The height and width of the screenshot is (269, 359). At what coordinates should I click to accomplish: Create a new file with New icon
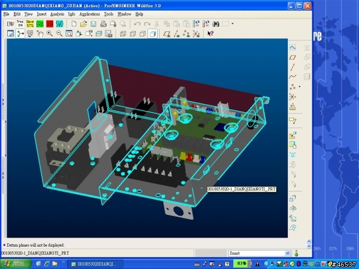pyautogui.click(x=74, y=24)
